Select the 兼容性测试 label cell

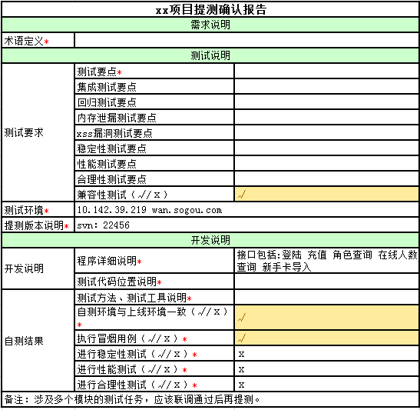(154, 194)
